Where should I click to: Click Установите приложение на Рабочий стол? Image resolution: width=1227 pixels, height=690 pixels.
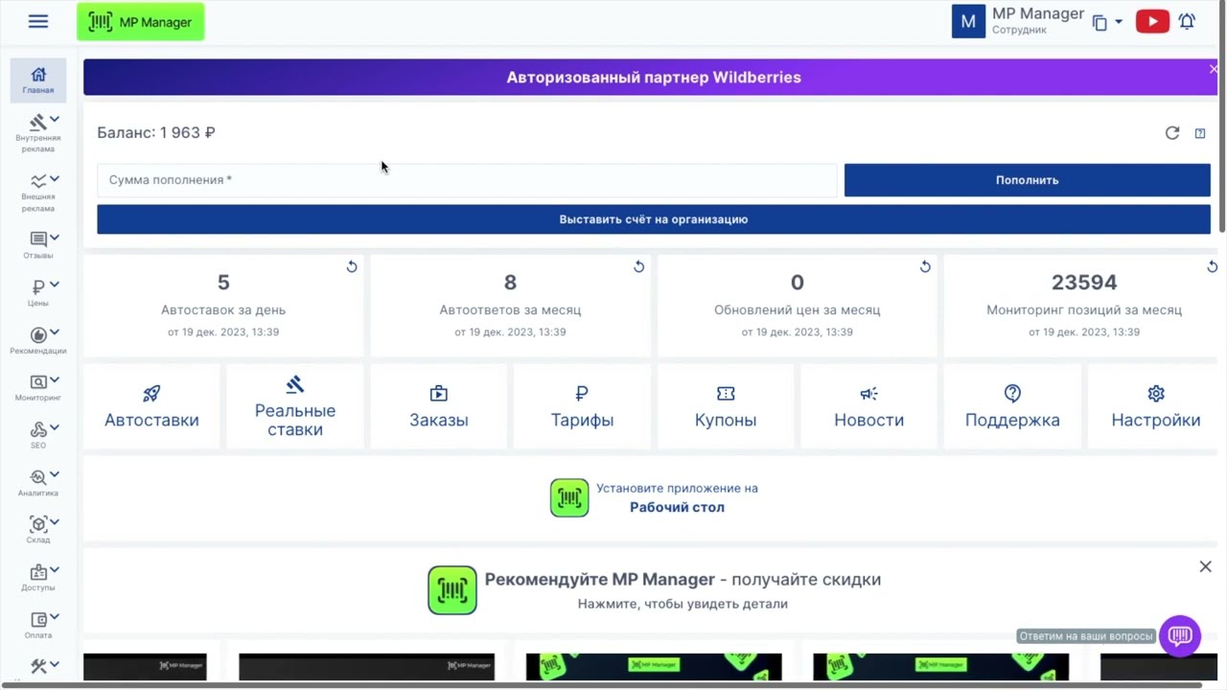[x=654, y=498]
